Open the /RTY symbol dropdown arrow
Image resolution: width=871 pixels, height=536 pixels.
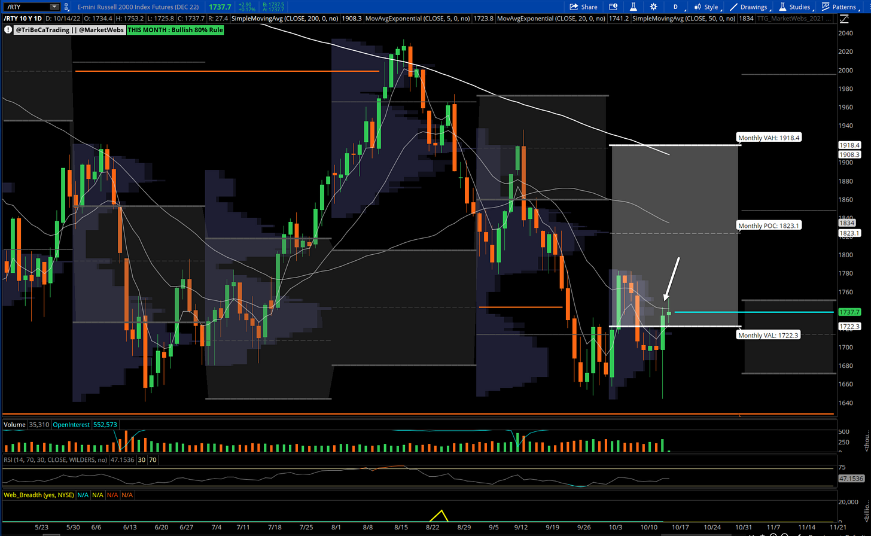click(x=54, y=7)
